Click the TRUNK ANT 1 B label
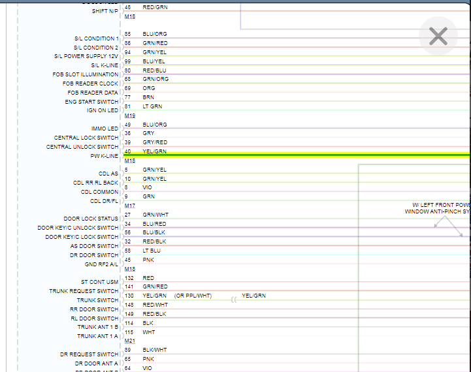 click(x=97, y=327)
